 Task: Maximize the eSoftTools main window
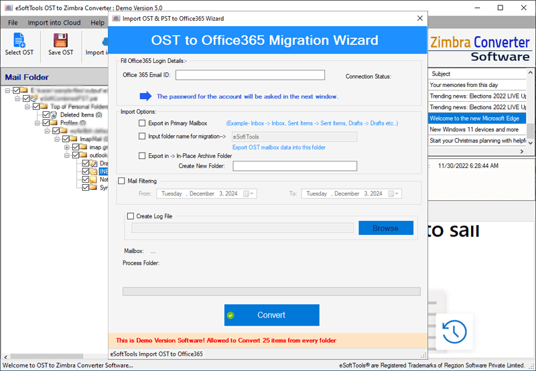pyautogui.click(x=500, y=7)
